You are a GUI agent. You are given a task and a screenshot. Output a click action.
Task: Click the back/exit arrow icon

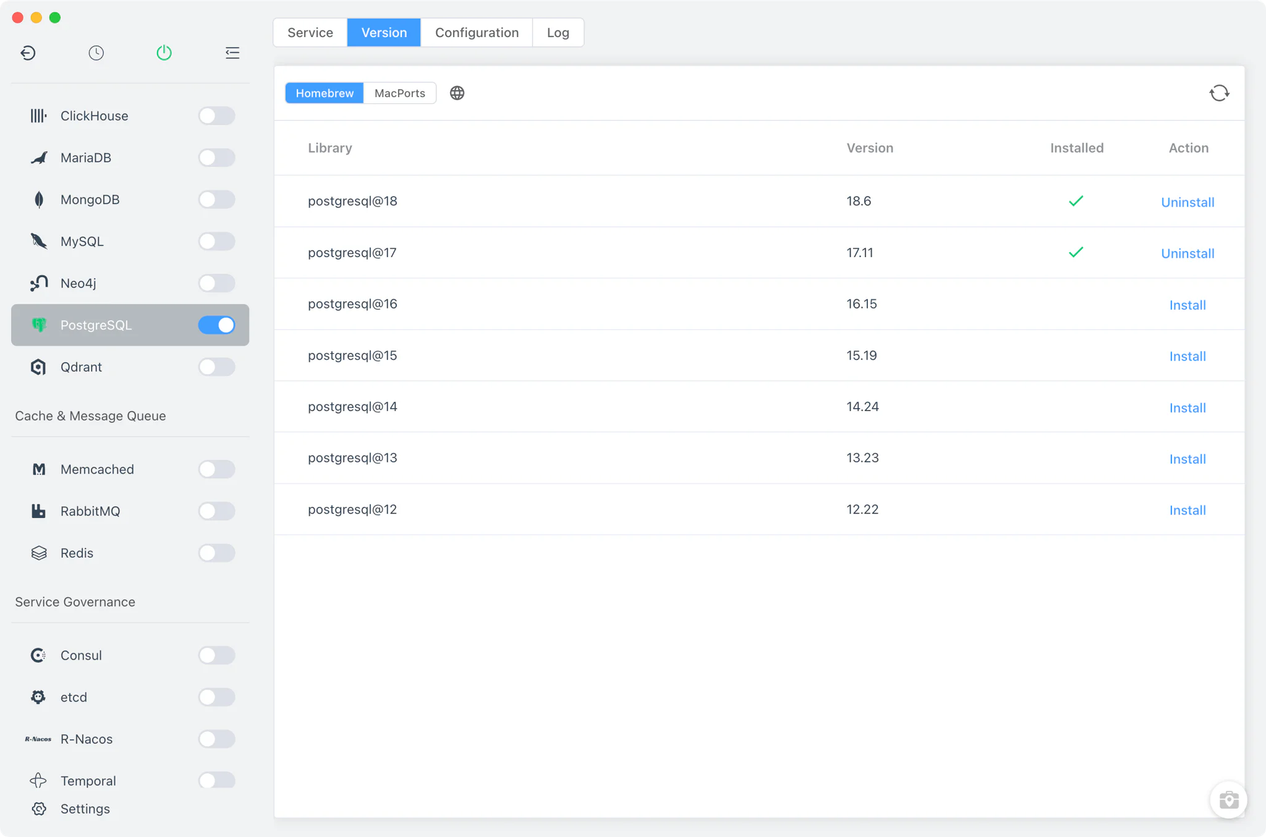[x=28, y=53]
